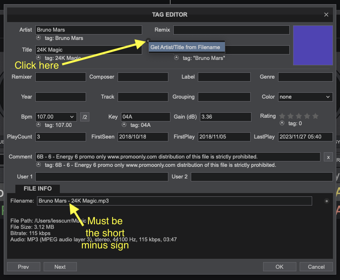This screenshot has width=340, height=280.
Task: Apply the Artist tag value icon
Action: (38, 38)
